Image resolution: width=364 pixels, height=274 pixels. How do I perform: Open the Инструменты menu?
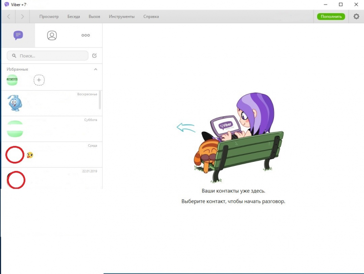coord(121,16)
